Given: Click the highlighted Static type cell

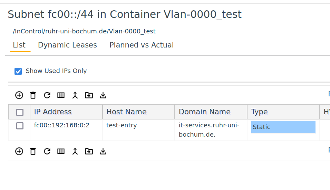Looking at the screenshot, I should coord(283,127).
